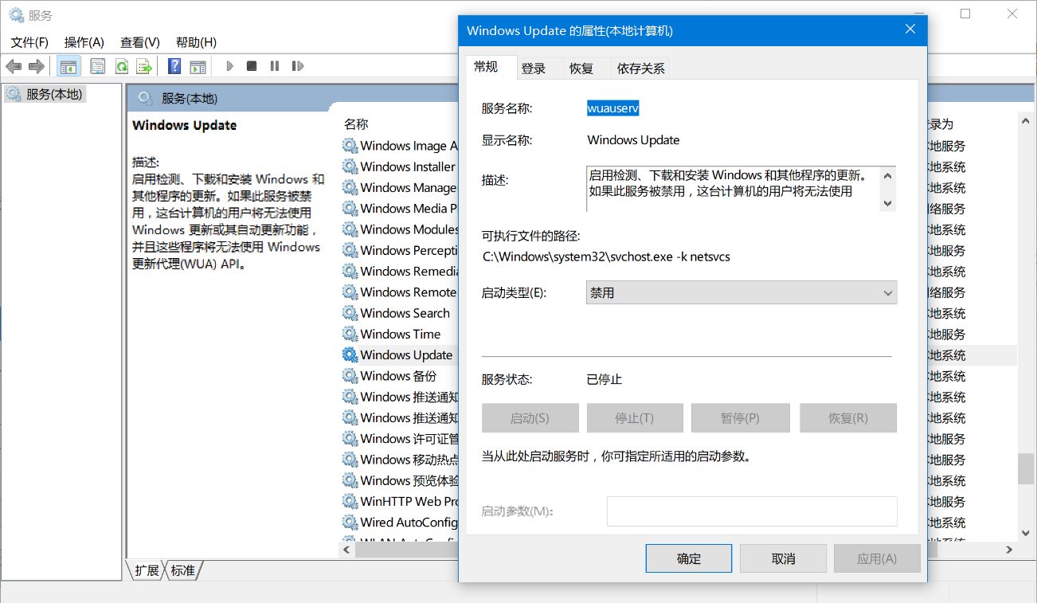The image size is (1037, 603).
Task: Switch to the 标准 view tab
Action: tap(182, 570)
